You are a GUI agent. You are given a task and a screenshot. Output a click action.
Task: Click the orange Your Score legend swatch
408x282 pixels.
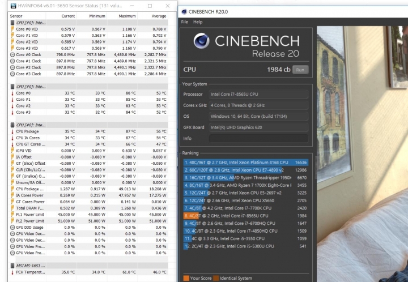pyautogui.click(x=186, y=278)
